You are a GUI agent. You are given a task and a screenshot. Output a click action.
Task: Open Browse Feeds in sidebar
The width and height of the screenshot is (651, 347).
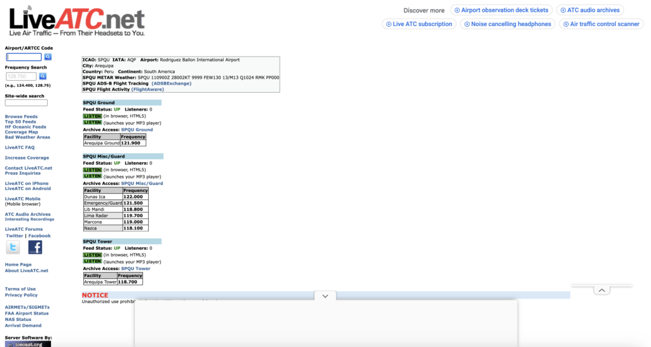click(x=21, y=117)
